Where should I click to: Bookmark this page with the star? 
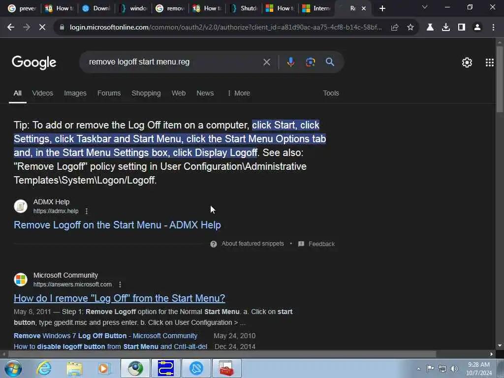point(410,28)
